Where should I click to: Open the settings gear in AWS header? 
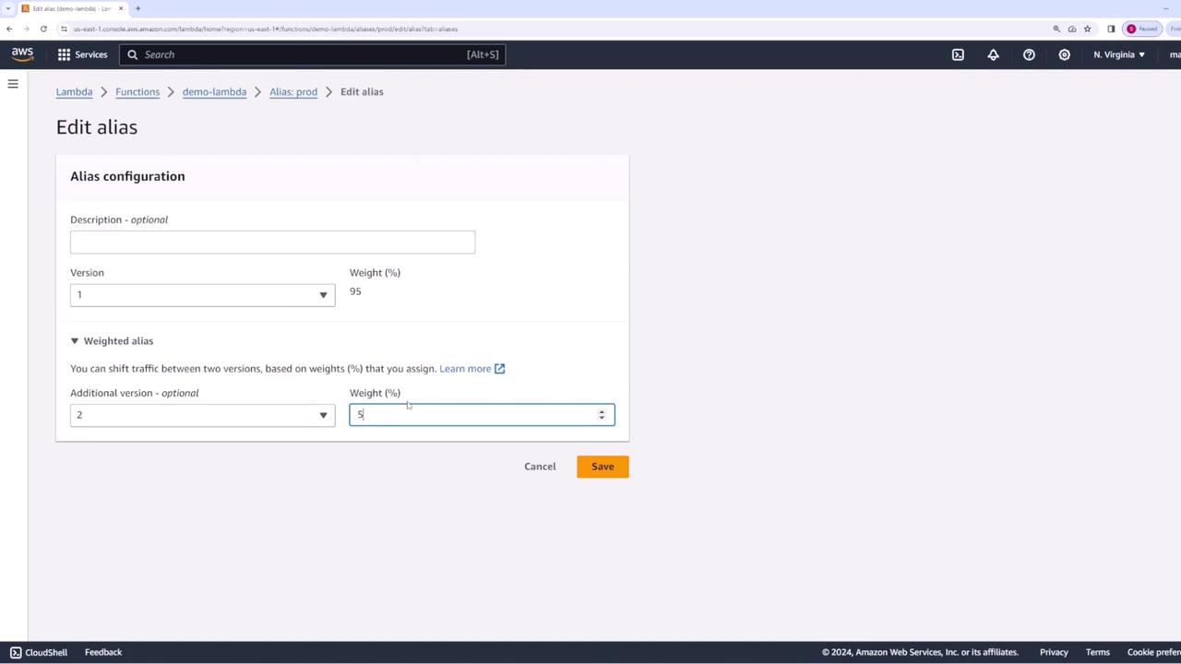coord(1064,54)
